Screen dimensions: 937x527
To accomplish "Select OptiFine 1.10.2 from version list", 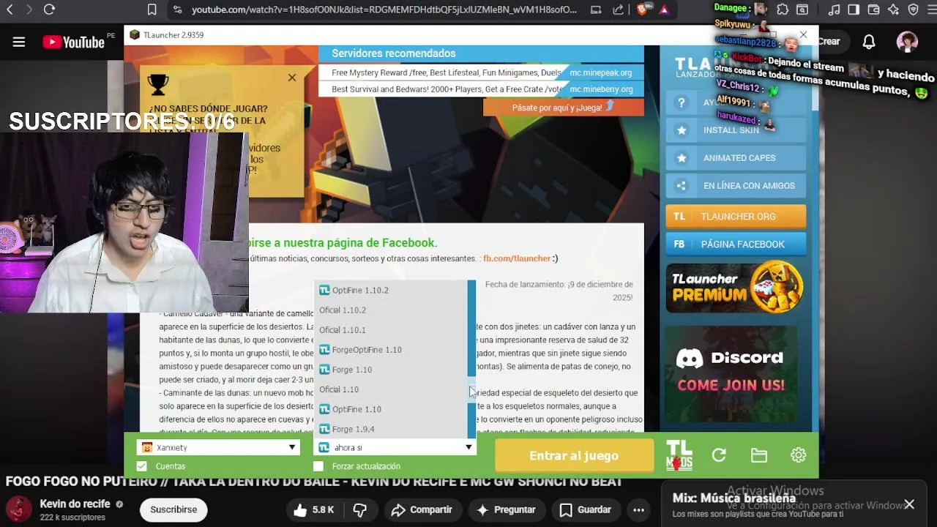I will (391, 290).
